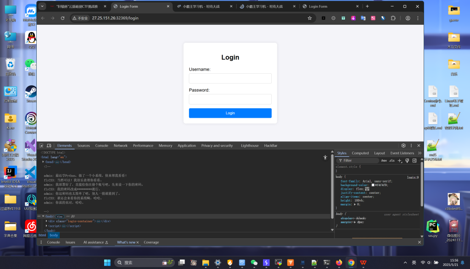Open WeChat from the taskbar

[x=254, y=263]
